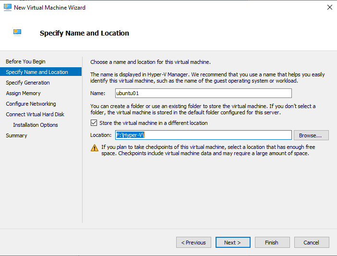Open the Summary step
The width and height of the screenshot is (337, 256).
16,135
